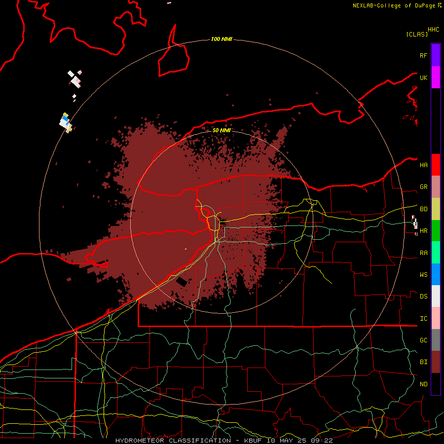Click the 'WS' legend label
Viewport: 444px width, 444px height.
pyautogui.click(x=423, y=275)
